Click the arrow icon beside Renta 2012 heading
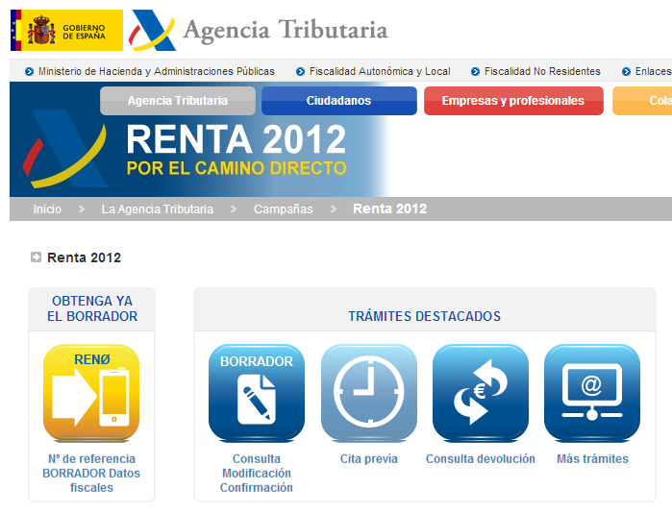 (x=36, y=257)
